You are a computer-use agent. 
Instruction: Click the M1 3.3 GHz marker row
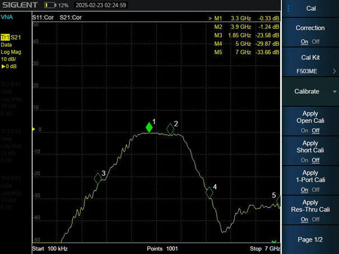[244, 18]
